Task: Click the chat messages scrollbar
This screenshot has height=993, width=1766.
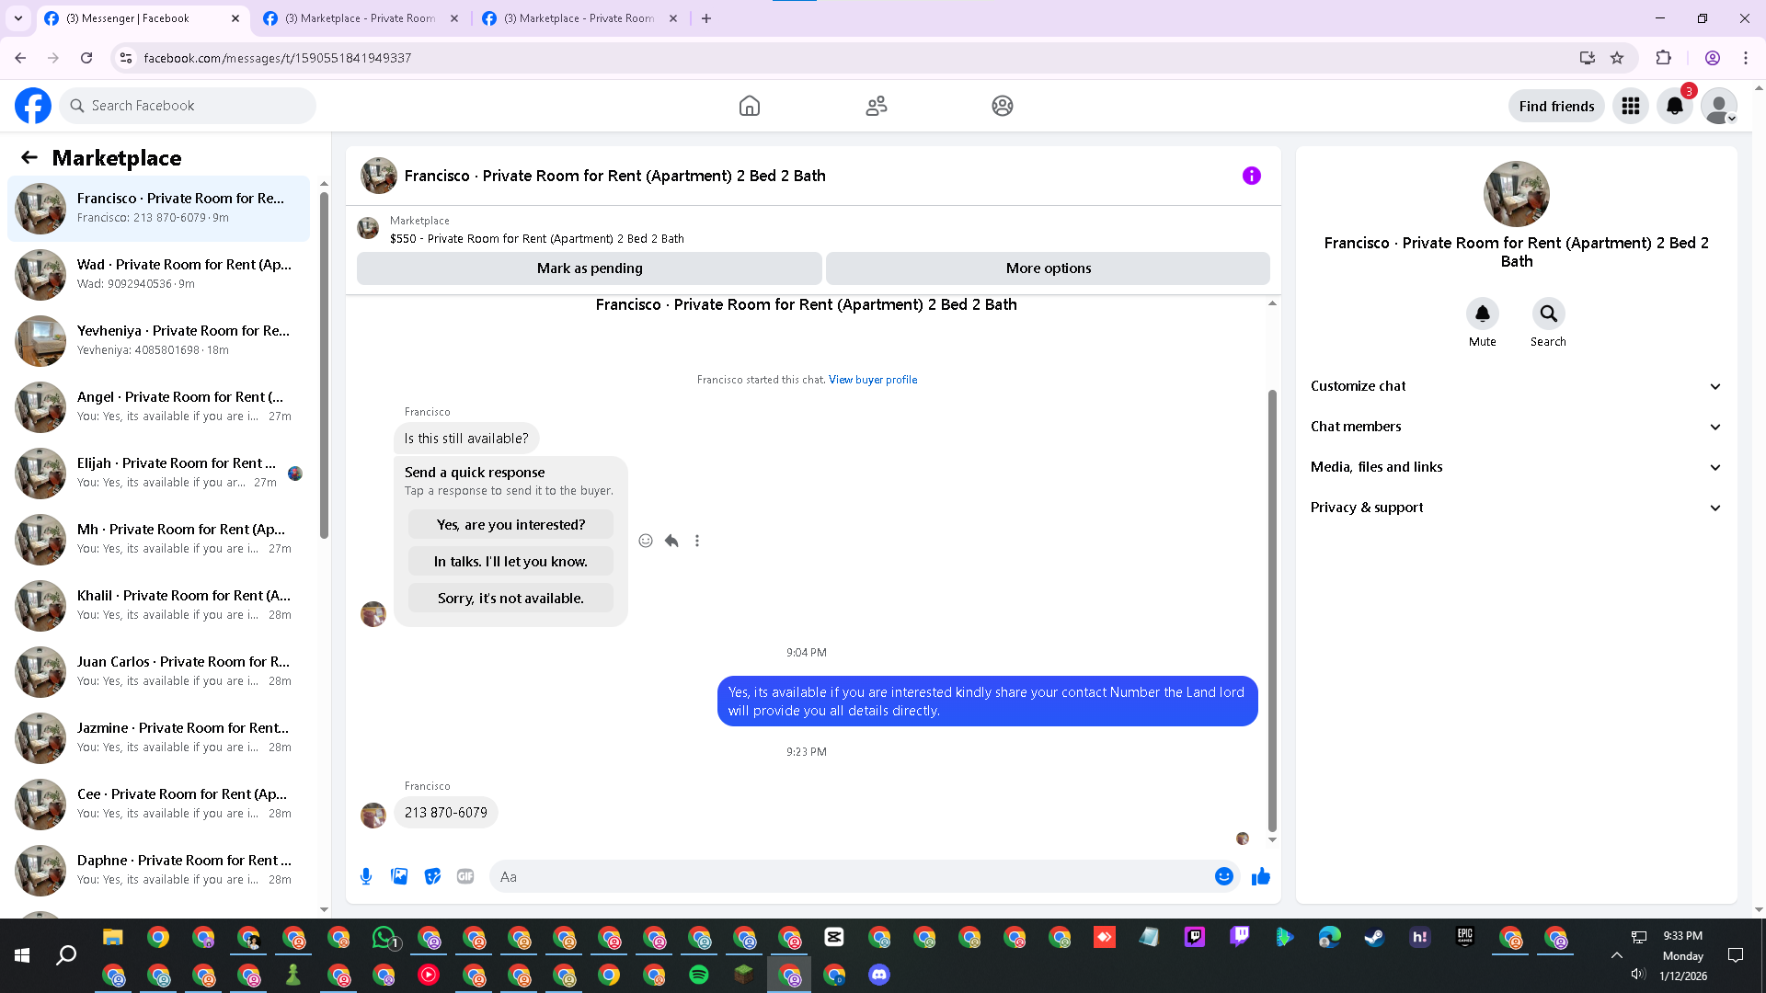Action: coord(1272,607)
